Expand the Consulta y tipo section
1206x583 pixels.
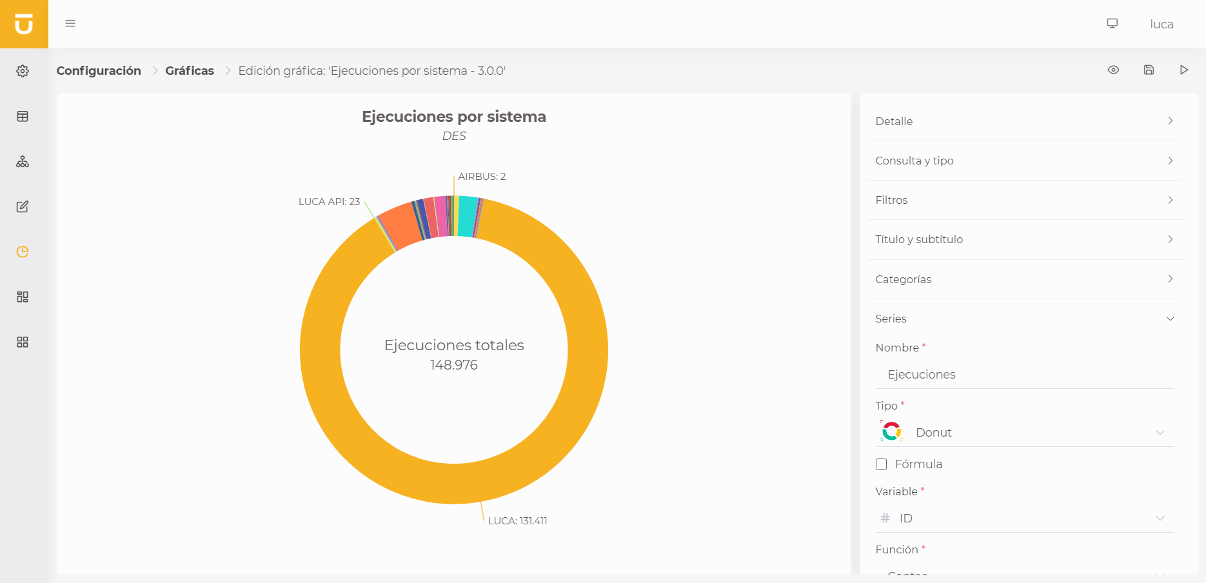(1024, 161)
